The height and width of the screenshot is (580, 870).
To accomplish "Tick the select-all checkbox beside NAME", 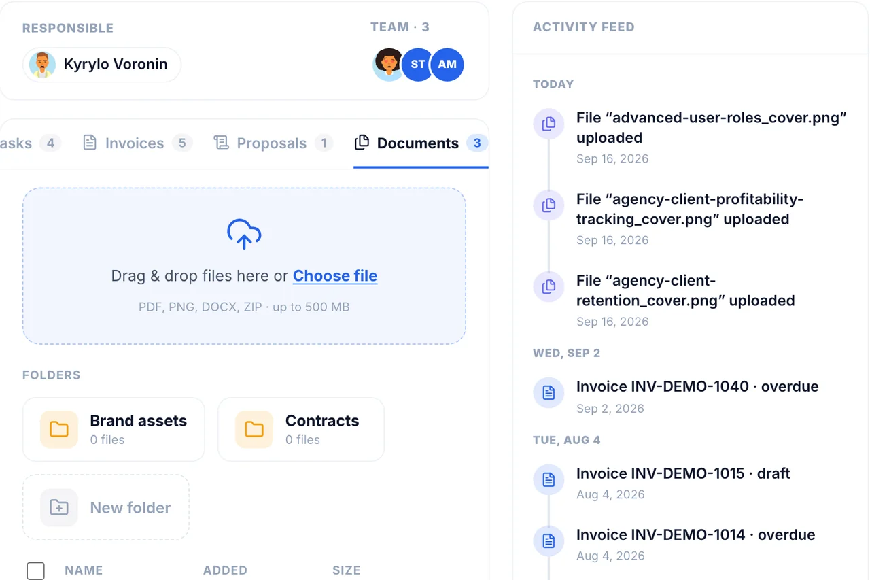I will pyautogui.click(x=35, y=570).
